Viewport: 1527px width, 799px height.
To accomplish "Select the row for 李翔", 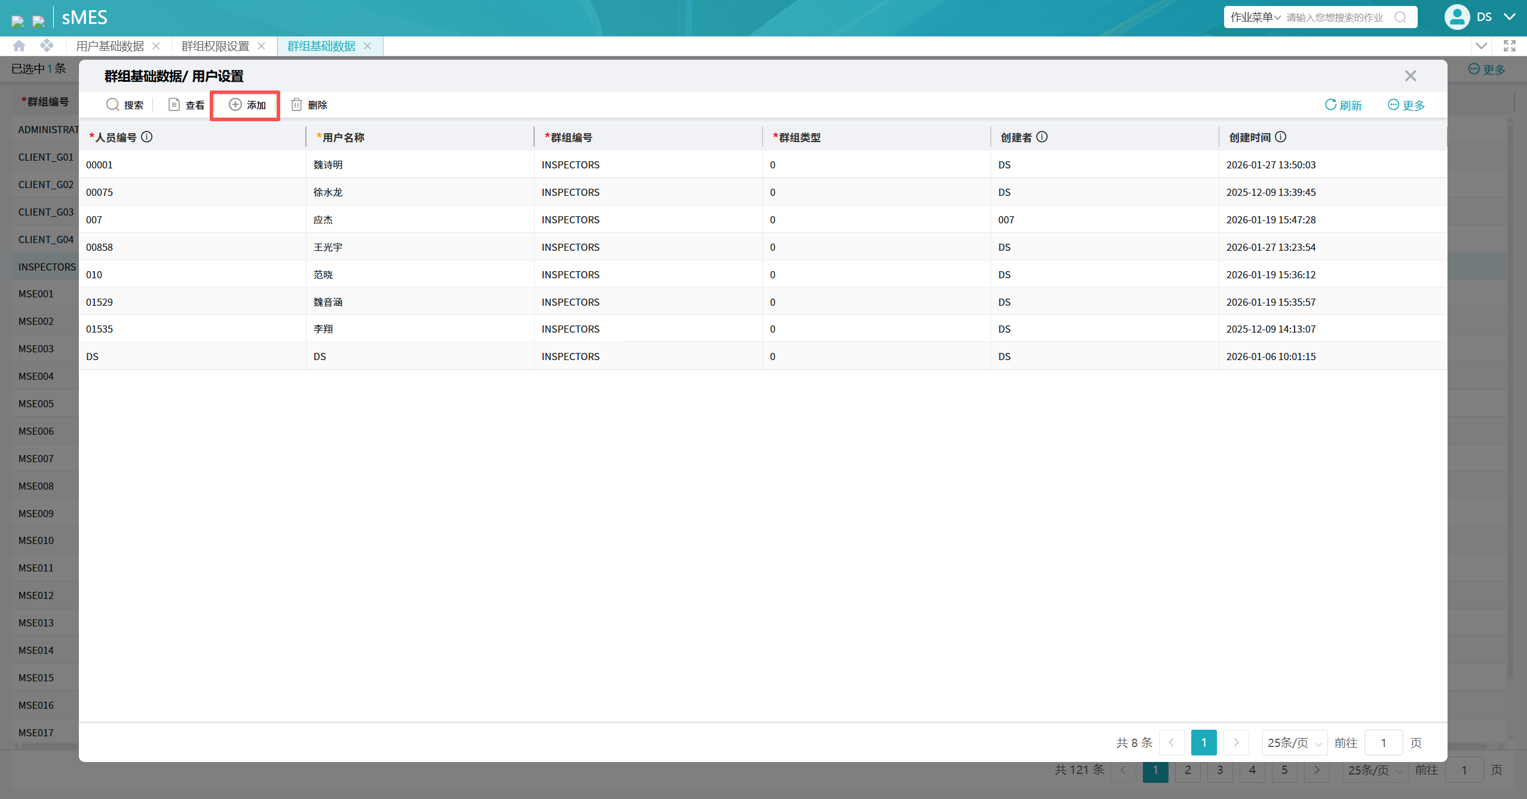I will (763, 329).
